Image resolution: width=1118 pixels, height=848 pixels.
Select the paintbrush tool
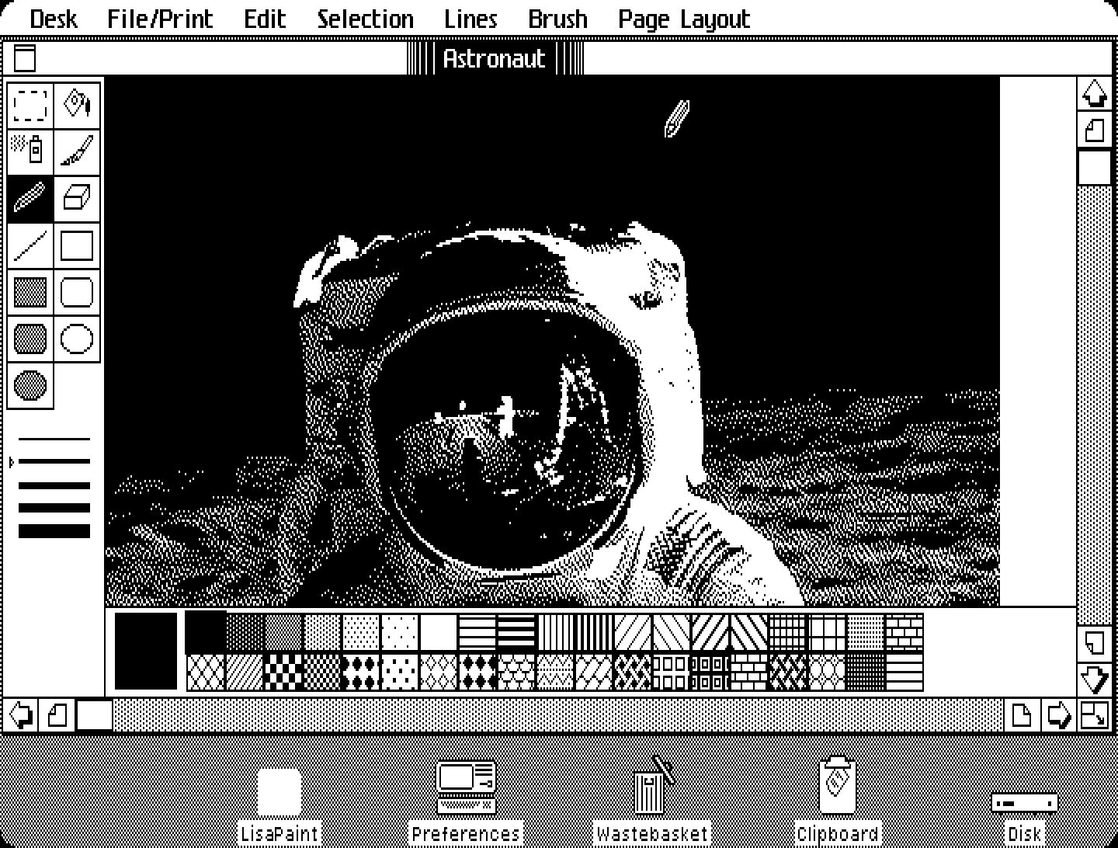pyautogui.click(x=77, y=152)
